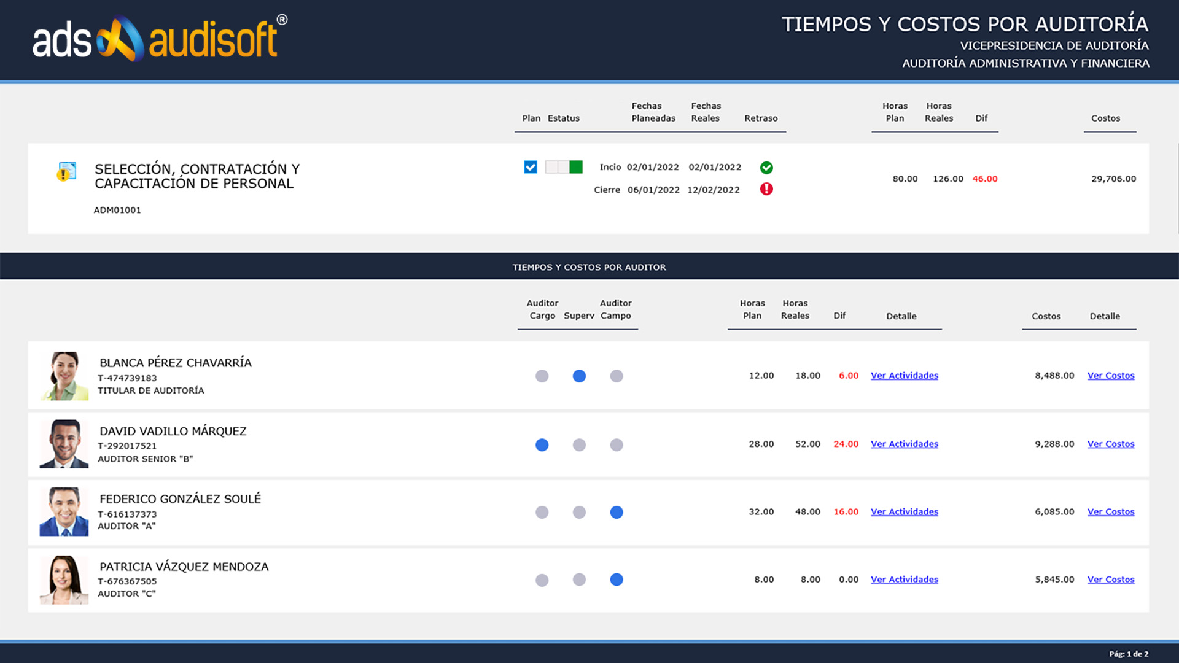Open Ver Actividades for Federico González
Viewport: 1179px width, 663px height.
click(x=905, y=511)
